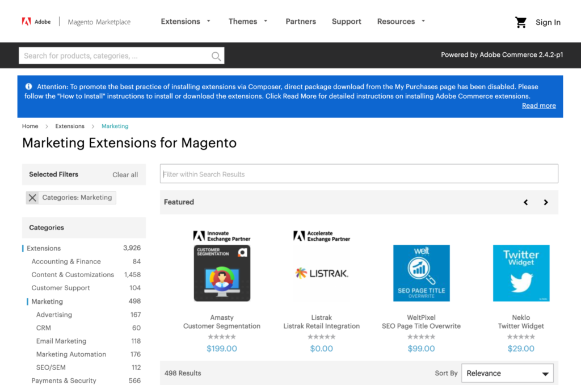The image size is (581, 385).
Task: Select CRM subcategory
Action: 44,328
